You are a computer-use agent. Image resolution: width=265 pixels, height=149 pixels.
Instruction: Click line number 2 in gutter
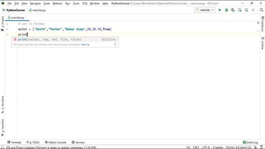(x=7, y=29)
